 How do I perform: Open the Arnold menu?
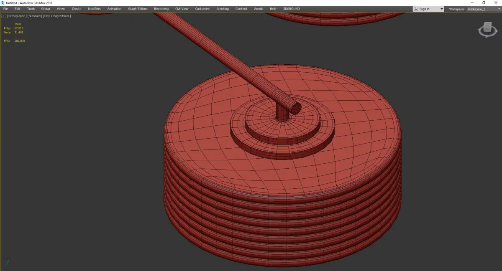click(259, 9)
